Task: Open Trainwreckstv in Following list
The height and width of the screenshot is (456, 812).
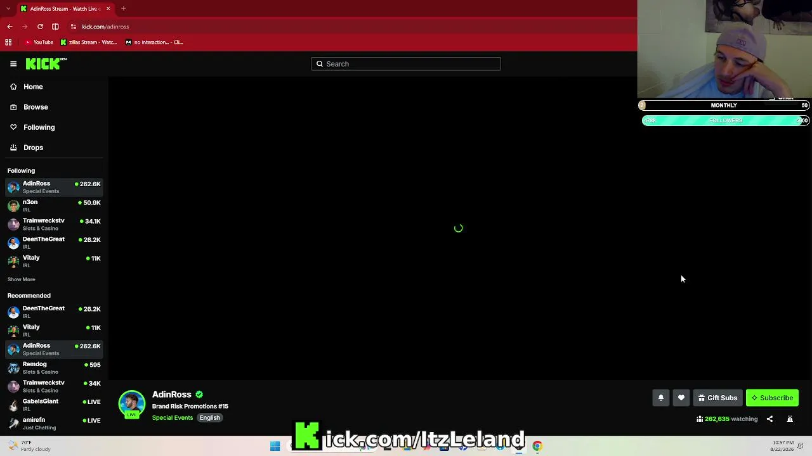Action: 55,224
